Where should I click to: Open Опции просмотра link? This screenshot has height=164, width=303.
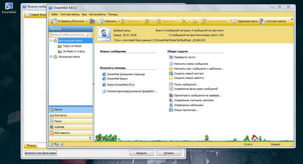tap(186, 110)
